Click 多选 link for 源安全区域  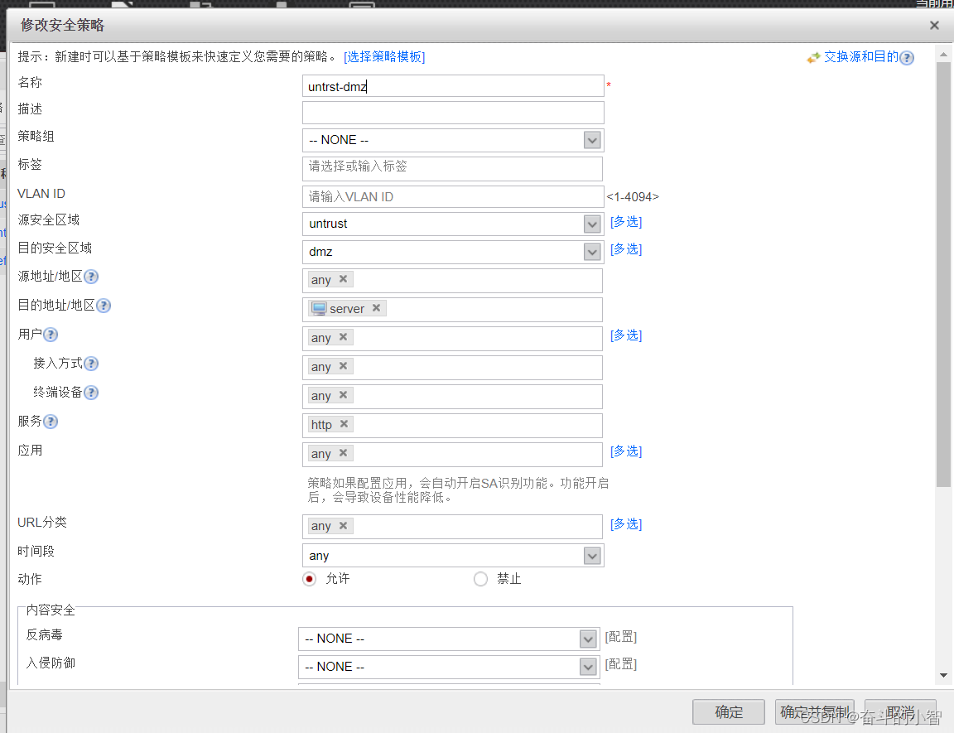[x=626, y=221]
